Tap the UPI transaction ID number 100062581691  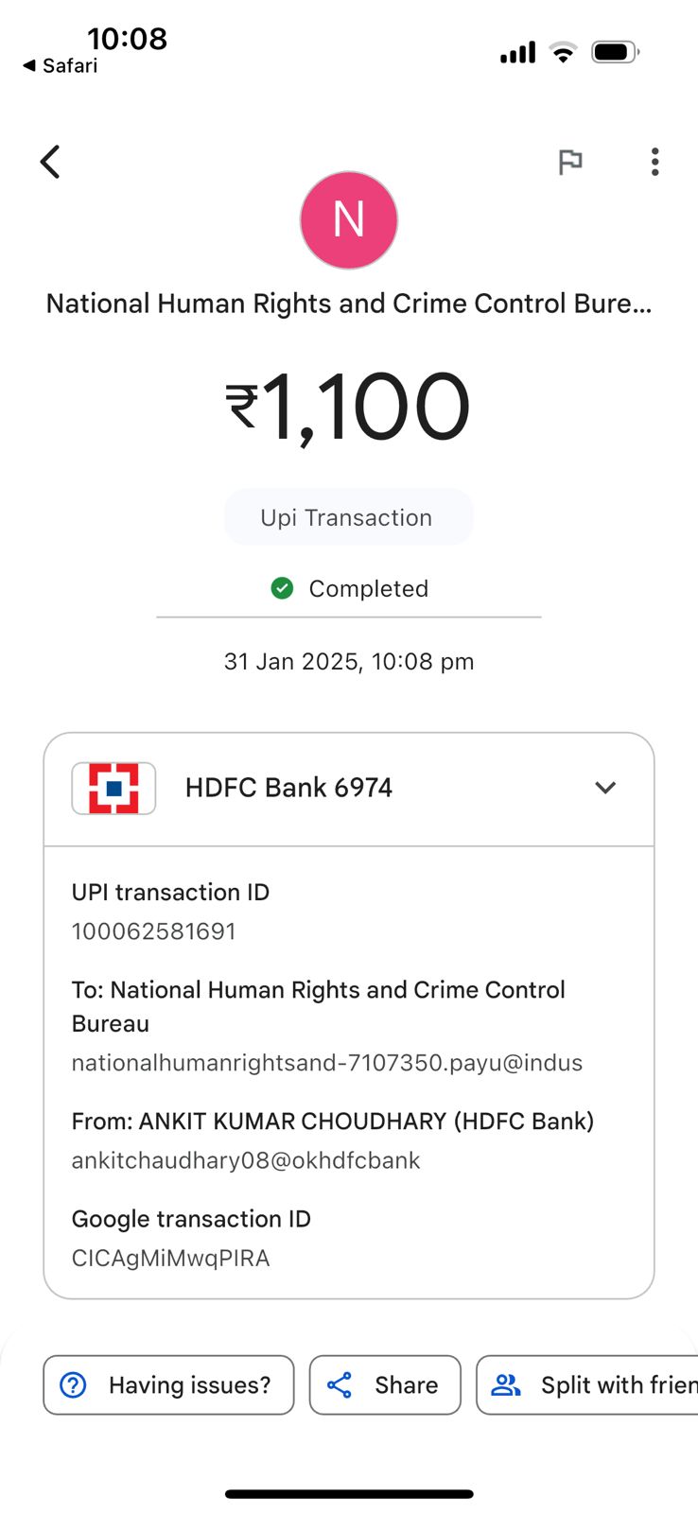[154, 931]
